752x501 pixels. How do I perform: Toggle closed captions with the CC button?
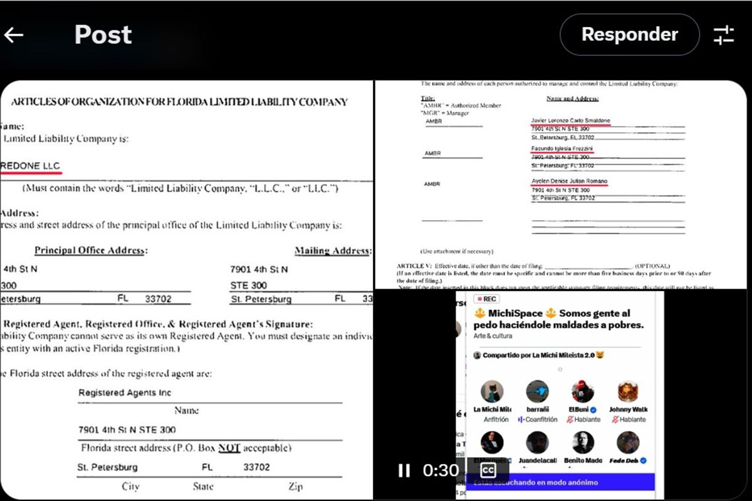pyautogui.click(x=488, y=470)
